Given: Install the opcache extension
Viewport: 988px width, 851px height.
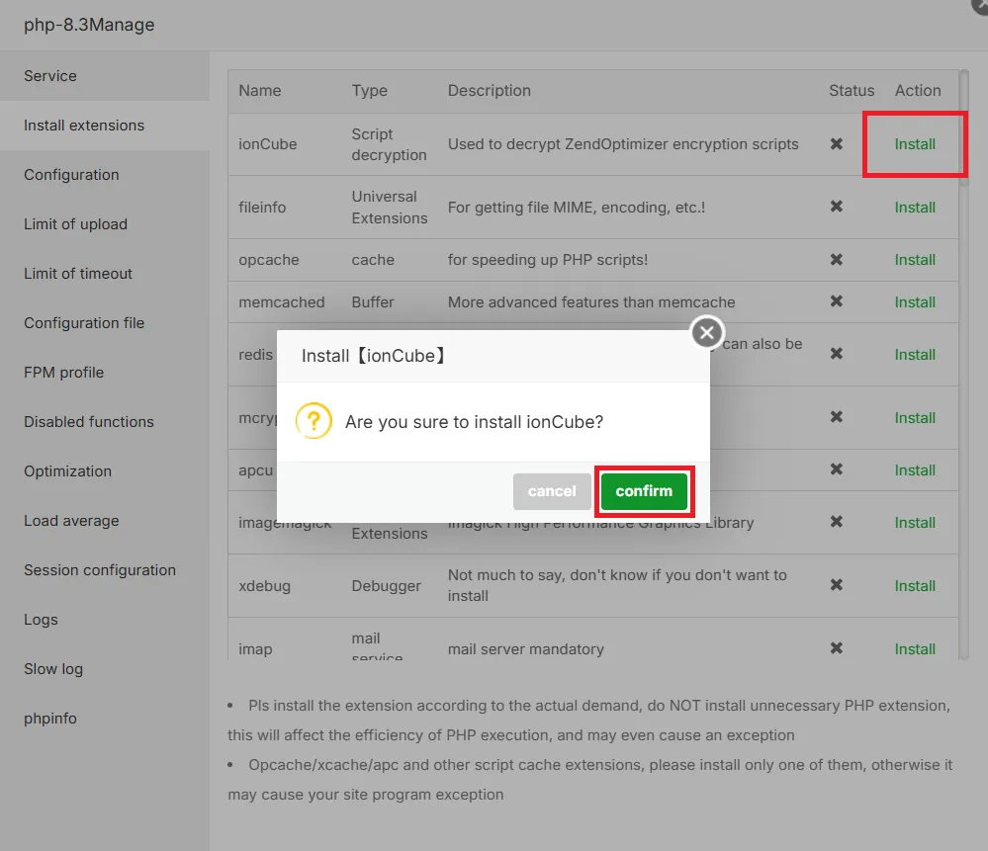Looking at the screenshot, I should pyautogui.click(x=914, y=260).
